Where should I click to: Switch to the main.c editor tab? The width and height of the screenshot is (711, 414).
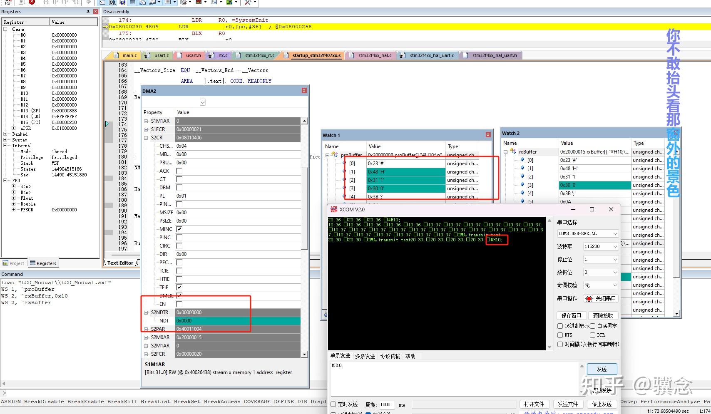tap(129, 55)
